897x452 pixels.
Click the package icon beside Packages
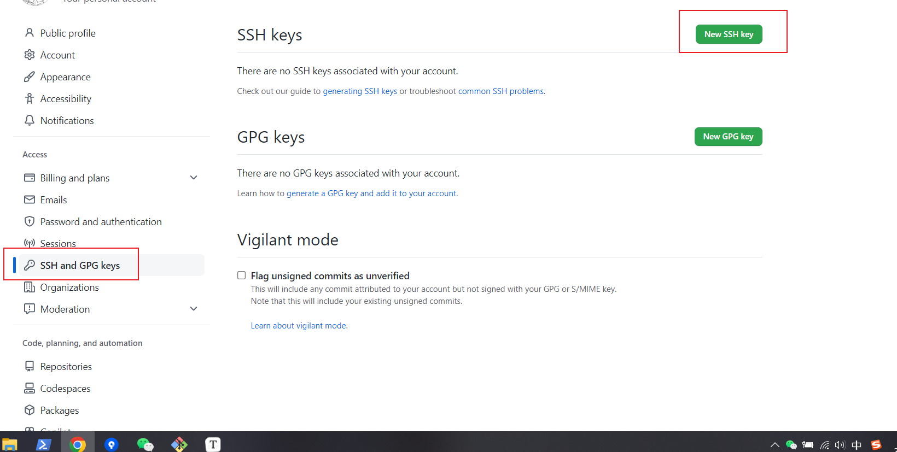(x=30, y=410)
